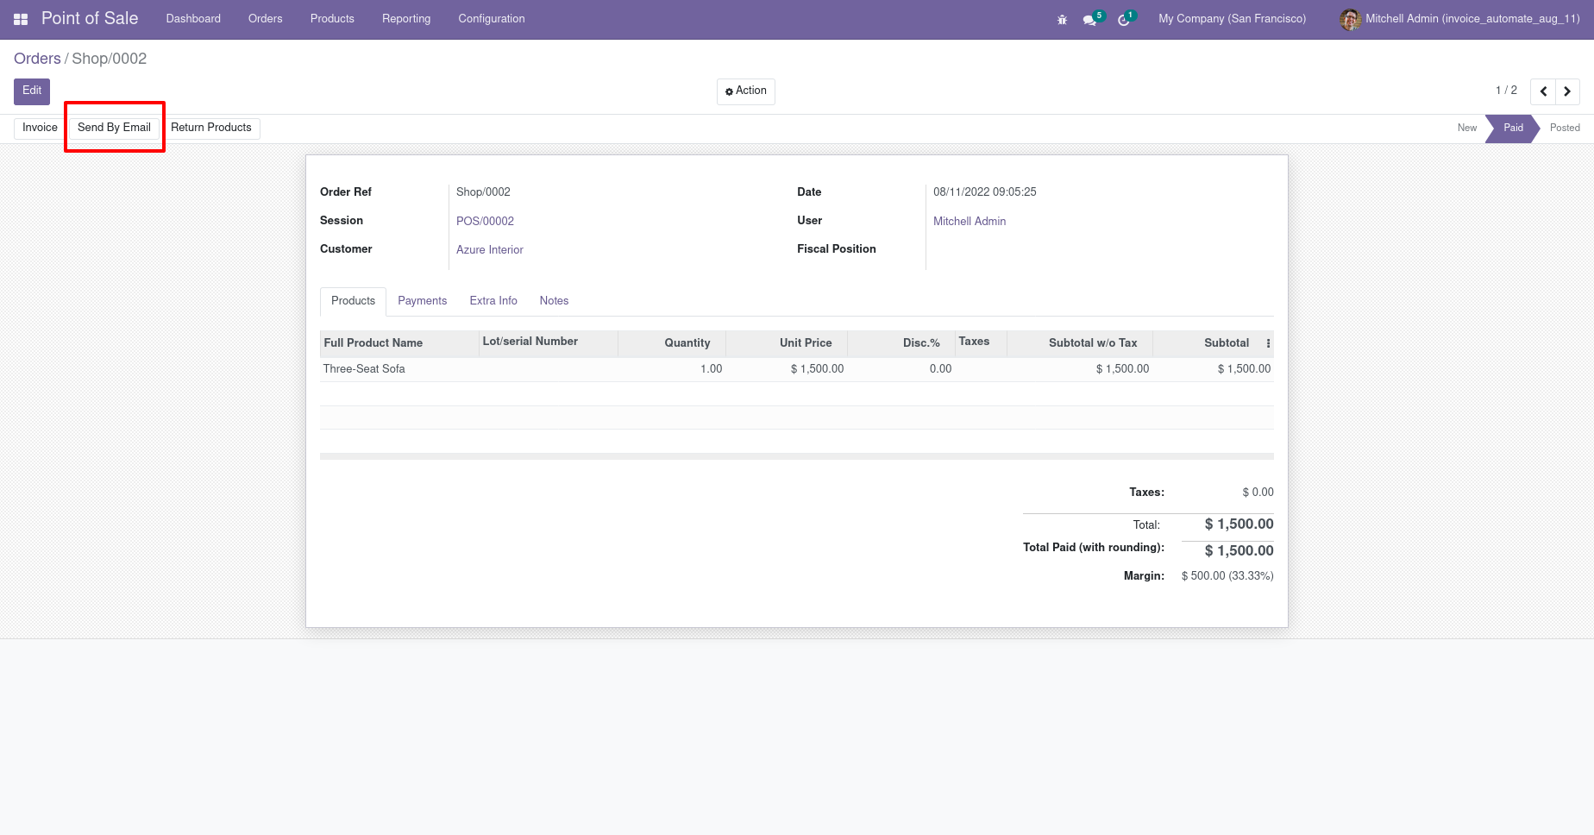Switch to the Extra Info tab
1594x835 pixels.
(x=493, y=301)
